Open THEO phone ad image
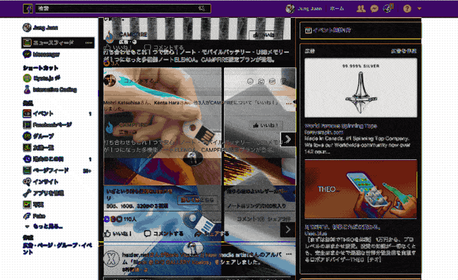This screenshot has height=280, width=458. pos(361,189)
